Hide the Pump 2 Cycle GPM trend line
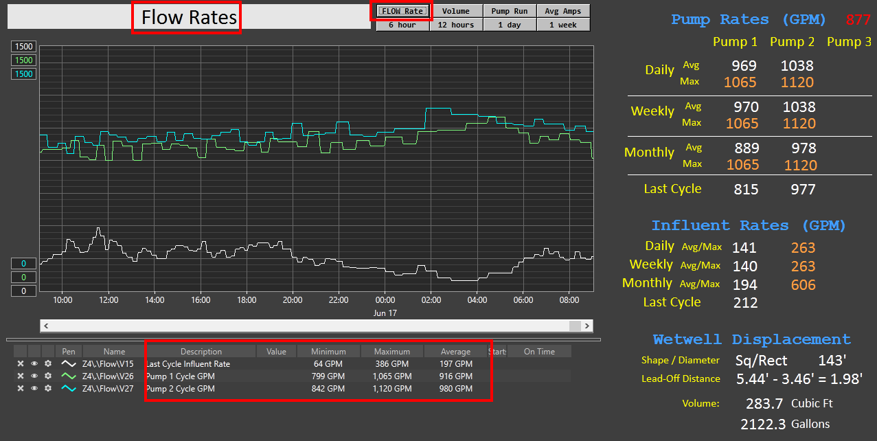The image size is (877, 441). pos(34,389)
